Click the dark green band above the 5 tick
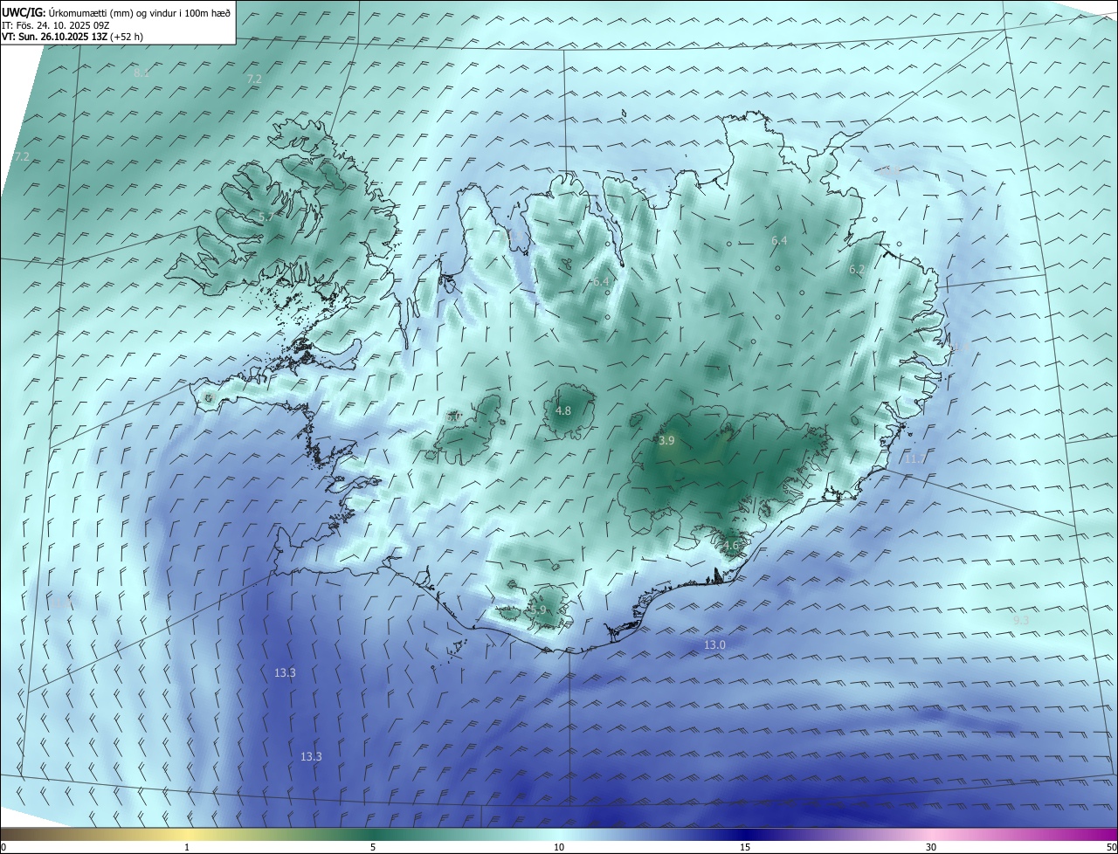Screen dimensions: 1118x854 click(373, 834)
